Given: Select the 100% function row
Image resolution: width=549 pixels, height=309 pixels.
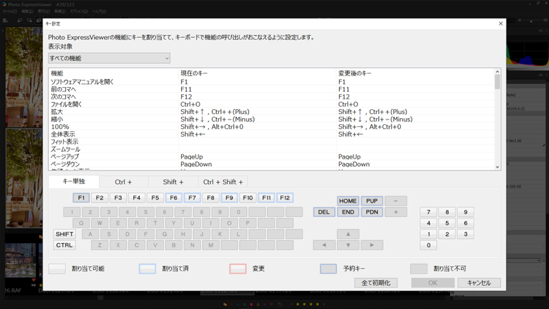Looking at the screenshot, I should point(271,127).
